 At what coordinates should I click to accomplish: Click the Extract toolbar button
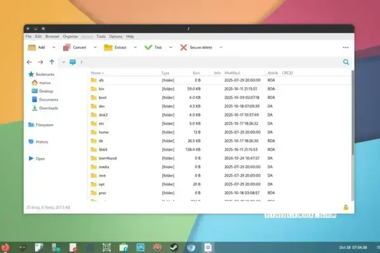click(x=115, y=47)
